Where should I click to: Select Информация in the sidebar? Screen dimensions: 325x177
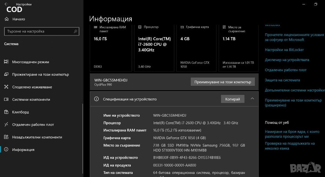pyautogui.click(x=23, y=150)
